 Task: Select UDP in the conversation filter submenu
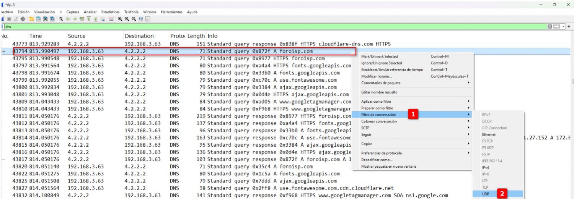tap(486, 194)
